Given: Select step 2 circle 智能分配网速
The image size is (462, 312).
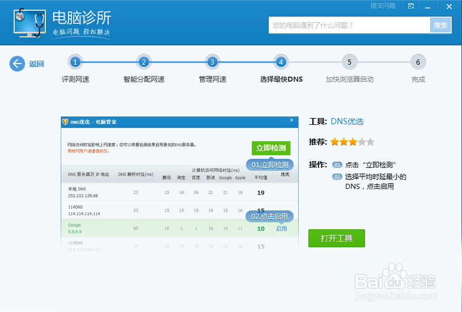Looking at the screenshot, I should click(144, 62).
